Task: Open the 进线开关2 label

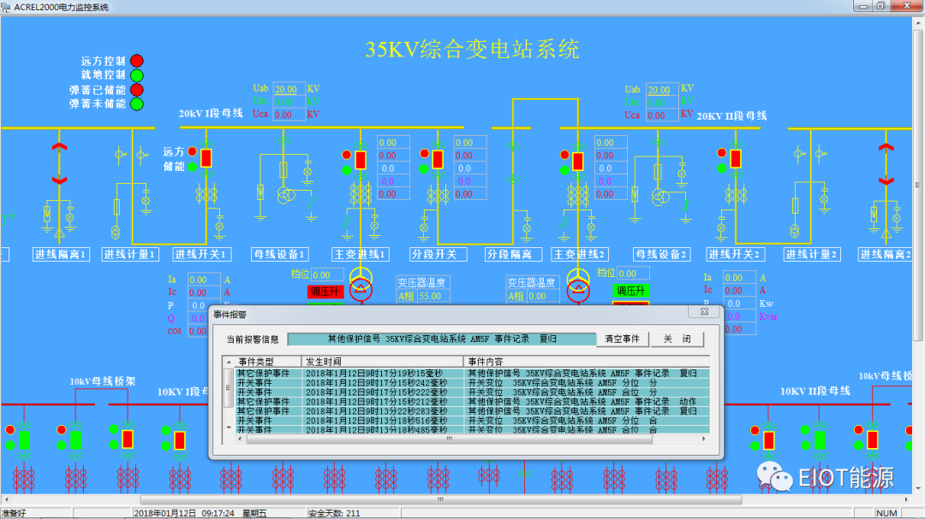Action: [x=735, y=255]
